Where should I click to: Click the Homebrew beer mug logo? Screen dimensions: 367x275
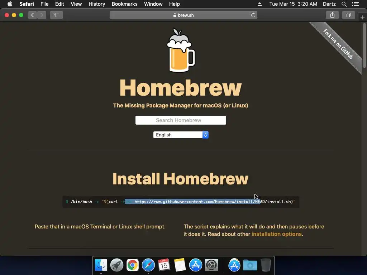181,50
